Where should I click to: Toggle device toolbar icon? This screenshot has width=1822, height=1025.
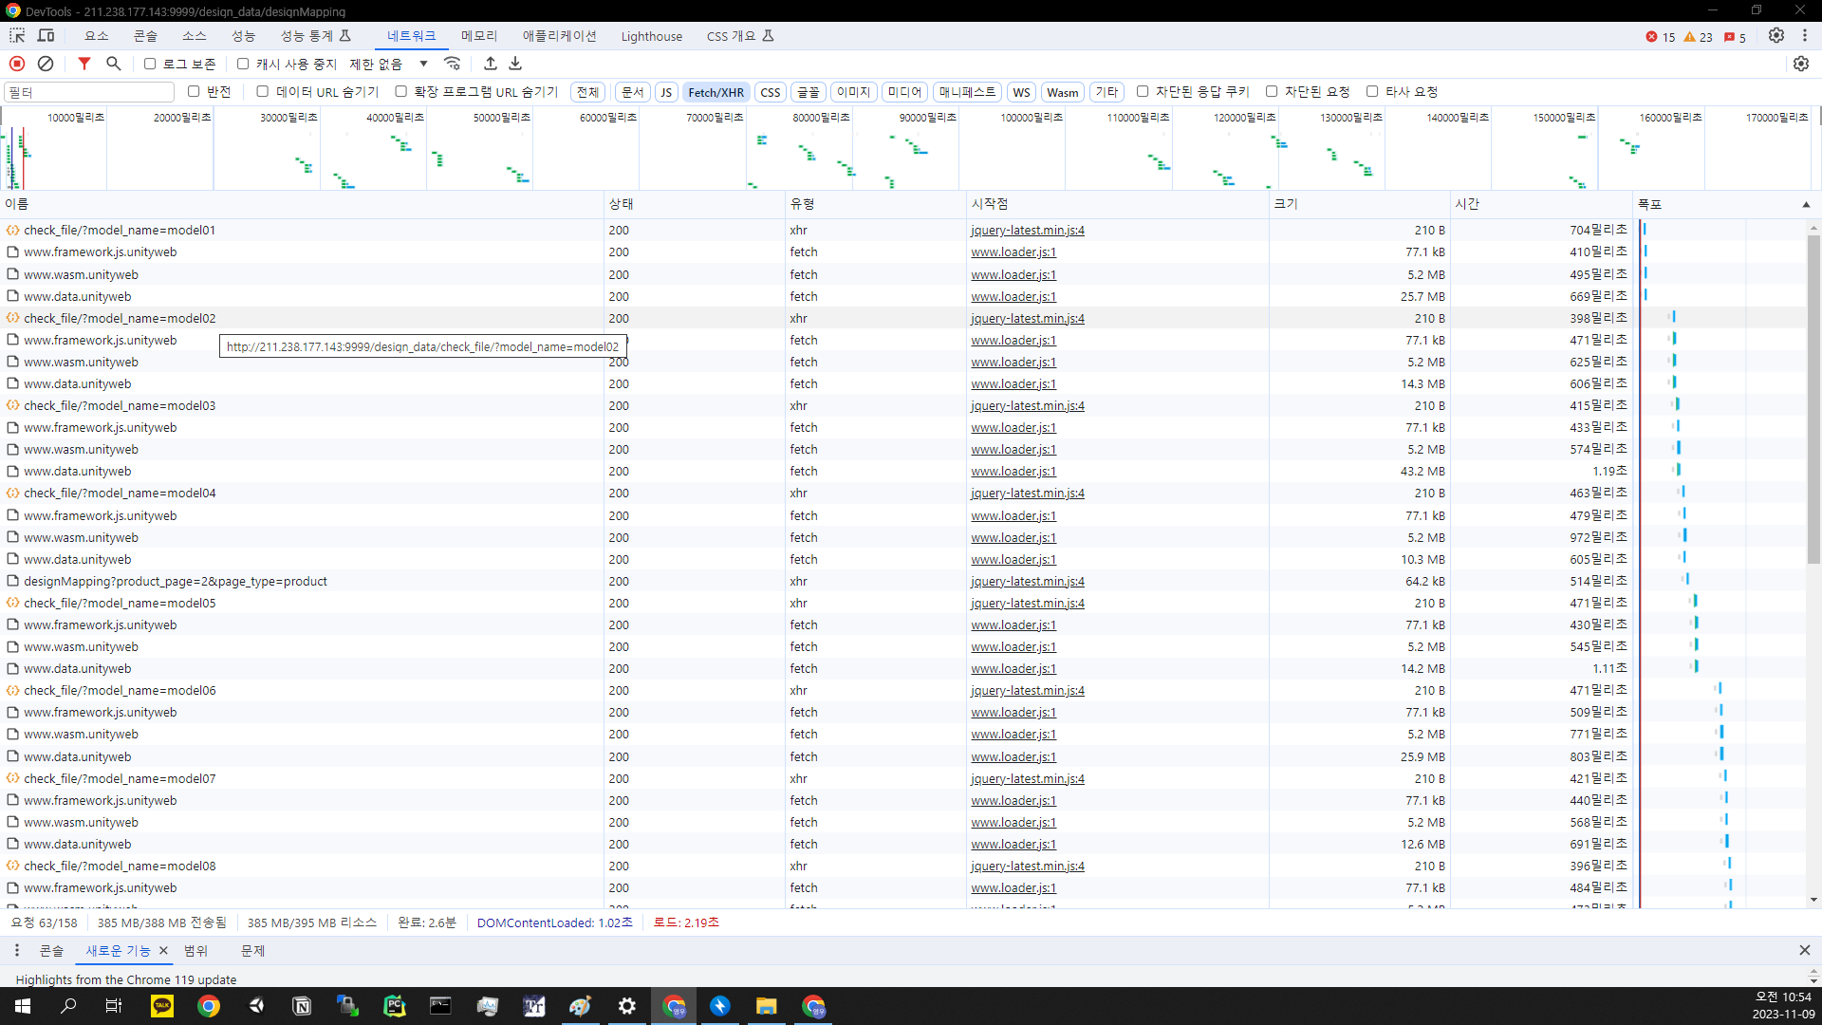click(x=46, y=36)
